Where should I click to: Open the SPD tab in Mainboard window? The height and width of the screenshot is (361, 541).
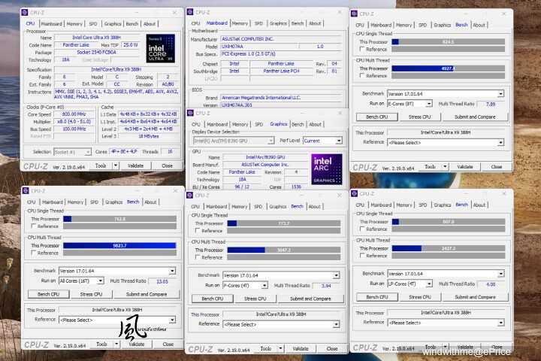coord(258,23)
